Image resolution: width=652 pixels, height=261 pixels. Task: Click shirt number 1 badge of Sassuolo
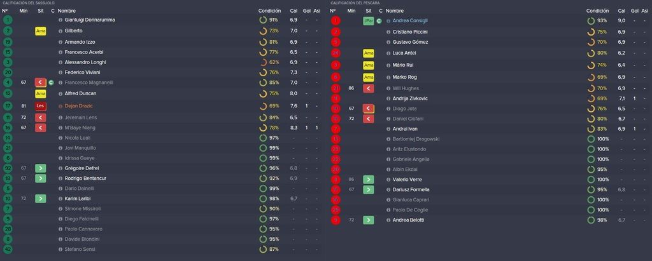(x=8, y=20)
